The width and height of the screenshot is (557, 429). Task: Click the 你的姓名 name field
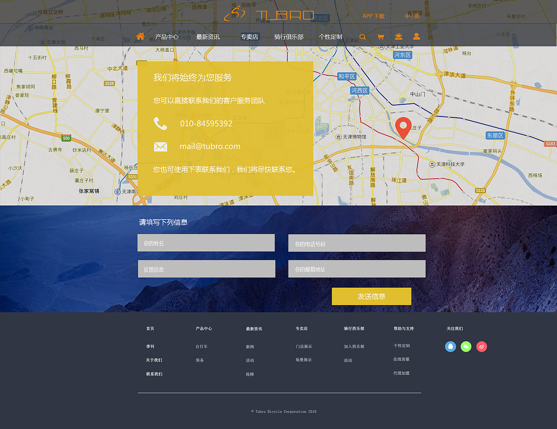[x=206, y=243]
